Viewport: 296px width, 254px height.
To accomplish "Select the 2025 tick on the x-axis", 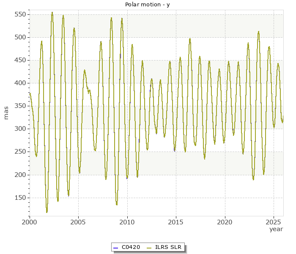I will (274, 221).
